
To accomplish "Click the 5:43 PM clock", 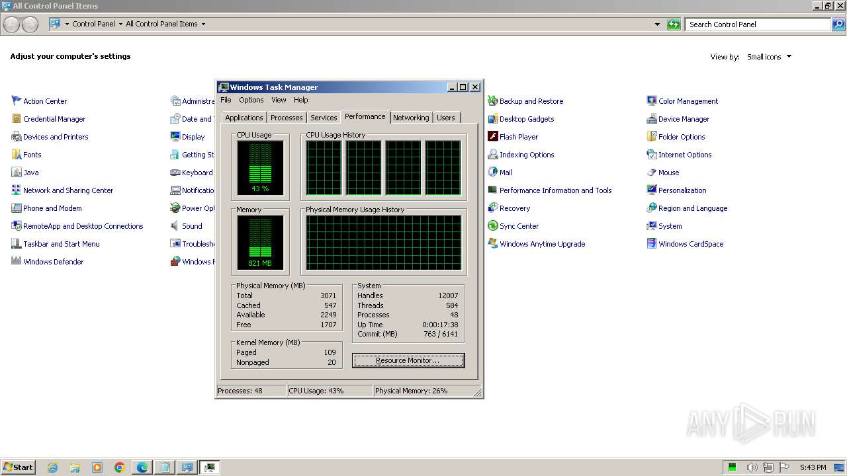I will [813, 467].
